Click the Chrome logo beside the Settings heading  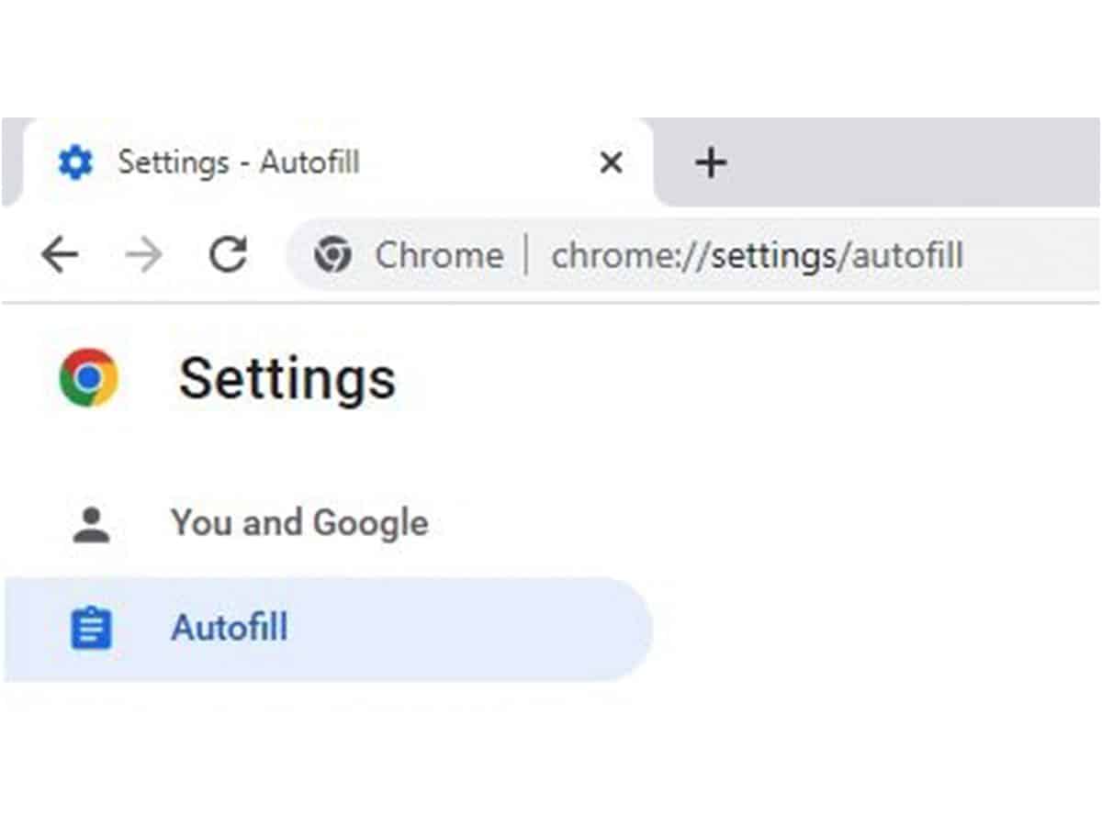(x=88, y=377)
